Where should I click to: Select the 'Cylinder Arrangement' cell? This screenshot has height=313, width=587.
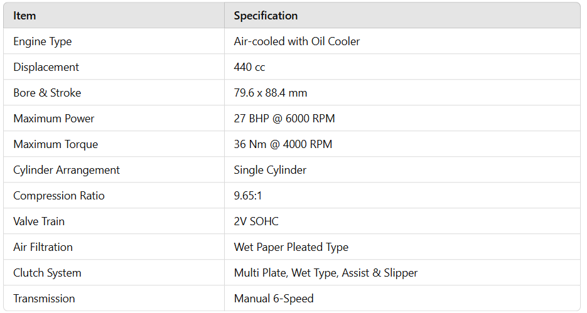[67, 170]
